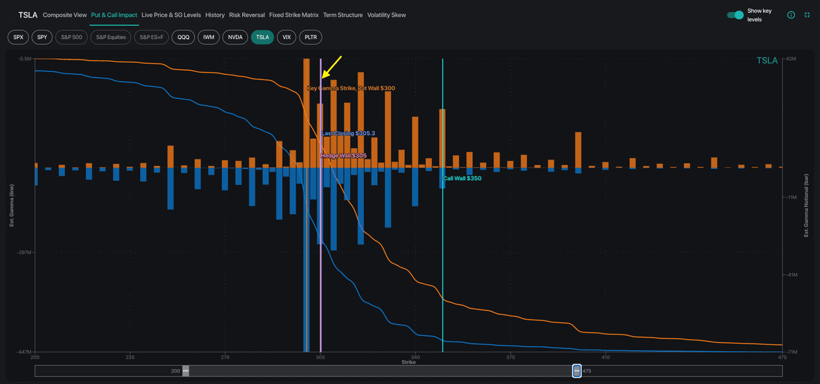The width and height of the screenshot is (820, 384).
Task: Click the -41M right axis label
Action: tap(792, 275)
